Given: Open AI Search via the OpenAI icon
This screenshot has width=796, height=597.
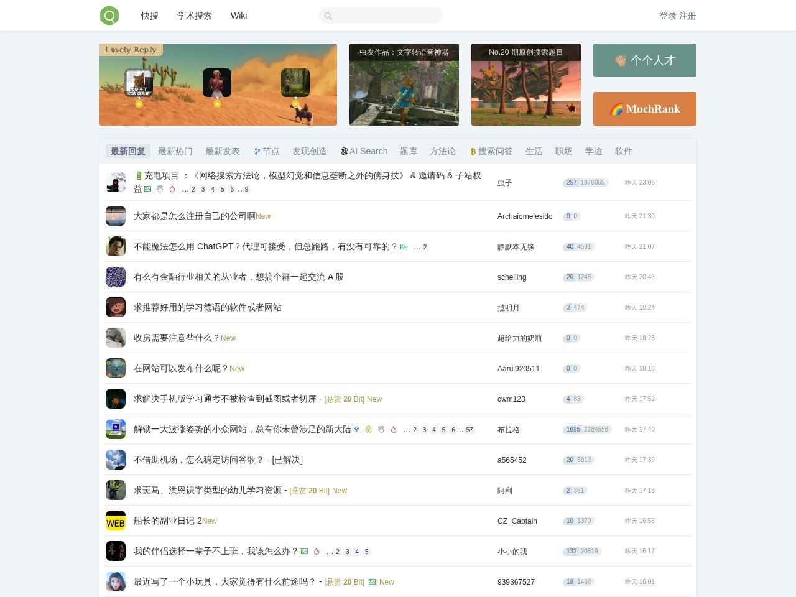Looking at the screenshot, I should (x=344, y=151).
